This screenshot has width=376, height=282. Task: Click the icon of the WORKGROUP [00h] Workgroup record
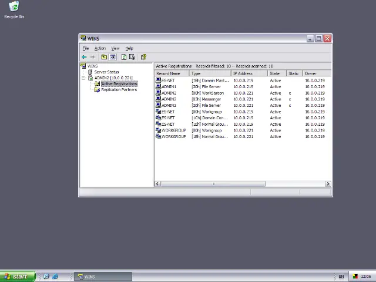(x=158, y=130)
